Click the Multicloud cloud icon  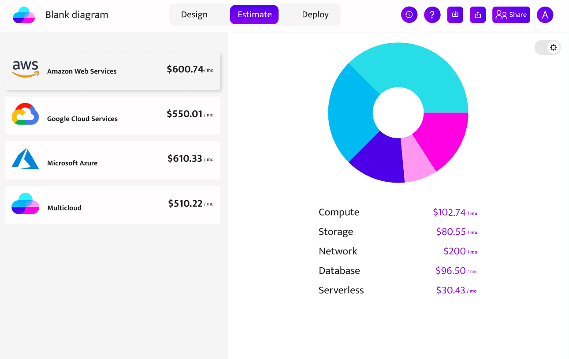(25, 204)
